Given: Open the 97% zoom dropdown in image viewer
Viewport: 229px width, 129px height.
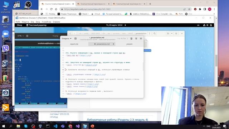Looking at the screenshot, I should (21, 36).
